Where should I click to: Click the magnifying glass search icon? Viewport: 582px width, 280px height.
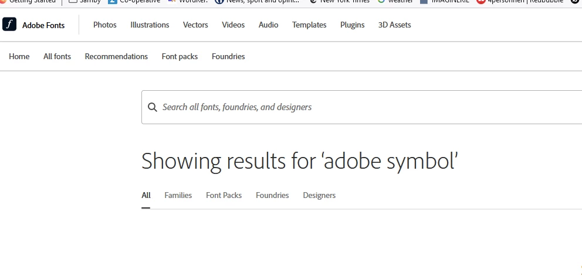(152, 107)
